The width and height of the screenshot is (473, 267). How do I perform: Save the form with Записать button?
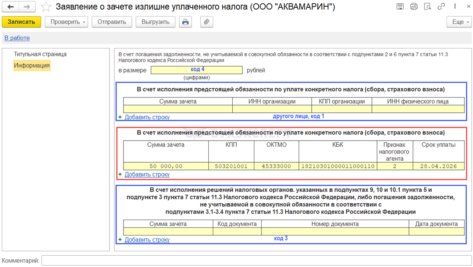(21, 22)
